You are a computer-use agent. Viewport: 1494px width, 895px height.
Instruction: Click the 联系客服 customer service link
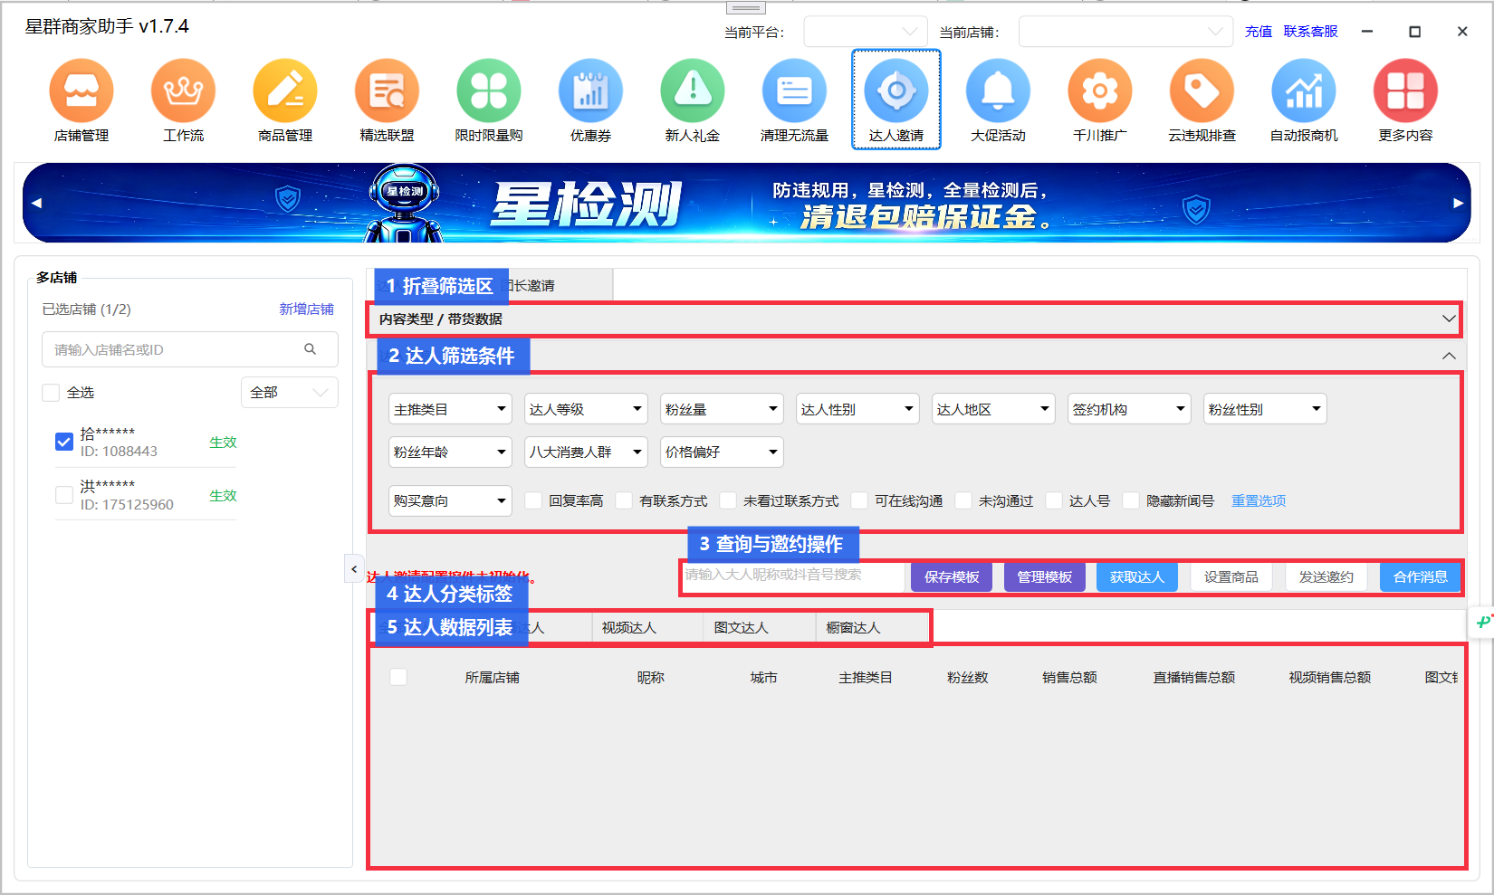click(1310, 31)
